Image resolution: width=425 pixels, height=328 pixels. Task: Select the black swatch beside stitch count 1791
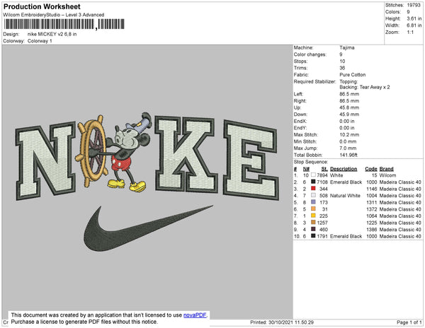[x=313, y=236]
